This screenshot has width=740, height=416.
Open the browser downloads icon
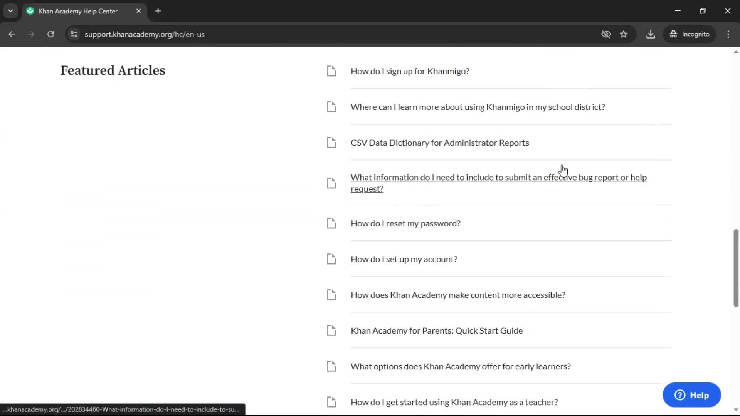[x=651, y=34]
